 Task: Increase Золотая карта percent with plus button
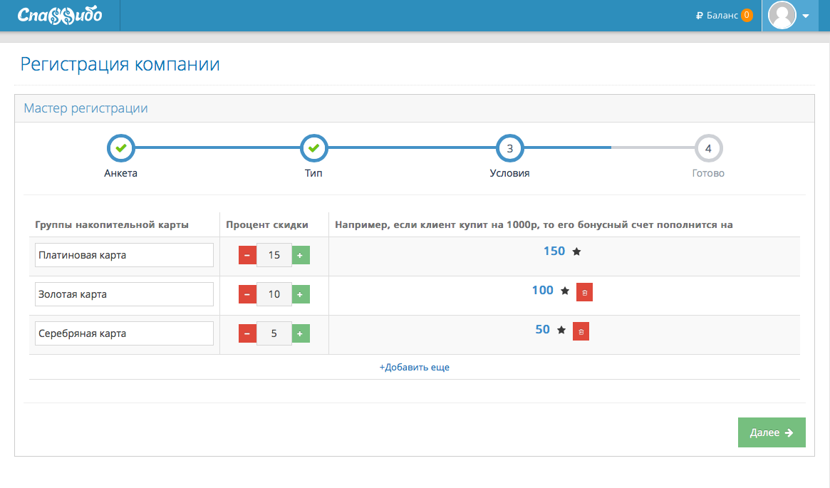point(300,294)
